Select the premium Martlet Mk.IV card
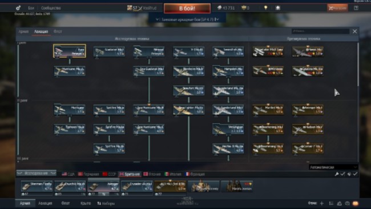 pos(268,110)
